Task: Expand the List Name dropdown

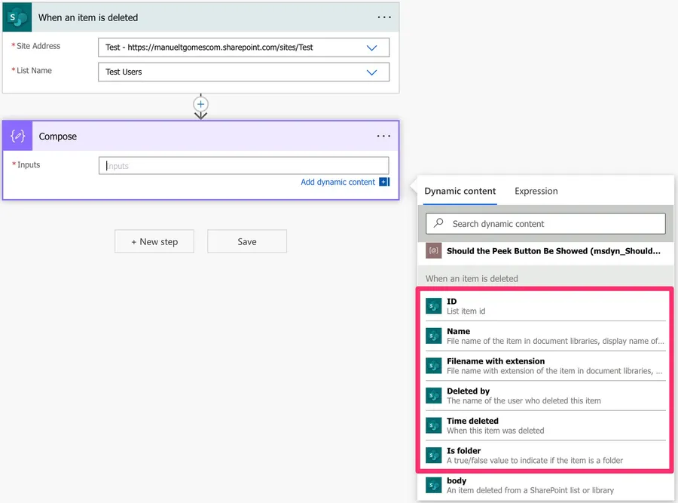Action: pyautogui.click(x=371, y=72)
